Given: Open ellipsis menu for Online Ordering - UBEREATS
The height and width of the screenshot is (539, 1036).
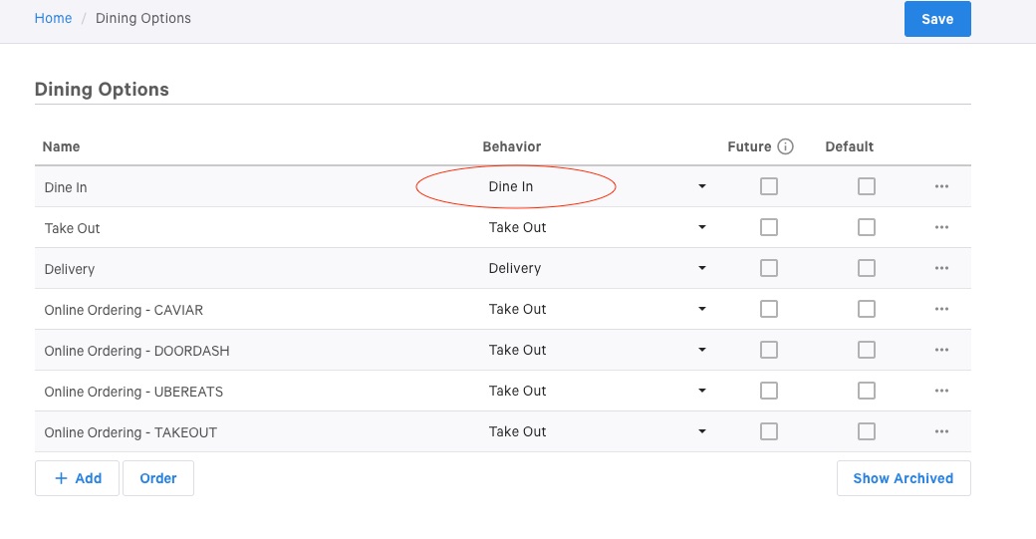Looking at the screenshot, I should tap(941, 391).
